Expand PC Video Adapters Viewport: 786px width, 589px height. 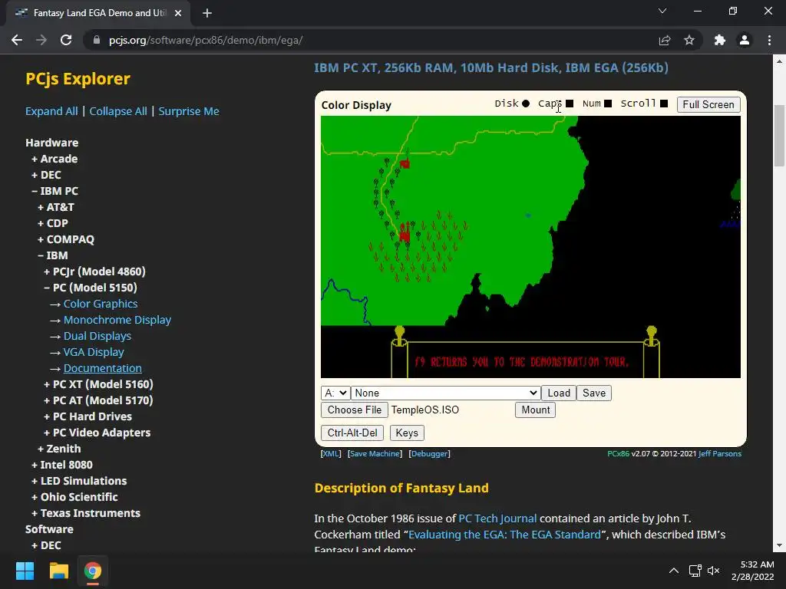pos(97,433)
